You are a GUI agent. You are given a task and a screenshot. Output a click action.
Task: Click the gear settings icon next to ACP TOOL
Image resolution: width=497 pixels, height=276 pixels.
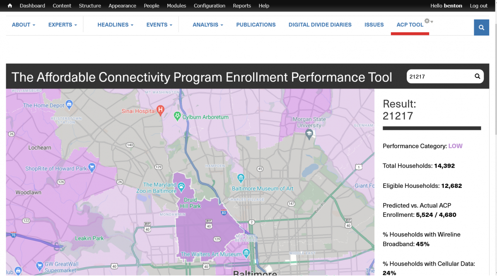coord(427,21)
